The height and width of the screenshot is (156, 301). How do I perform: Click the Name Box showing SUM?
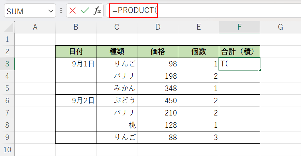[x=26, y=11]
